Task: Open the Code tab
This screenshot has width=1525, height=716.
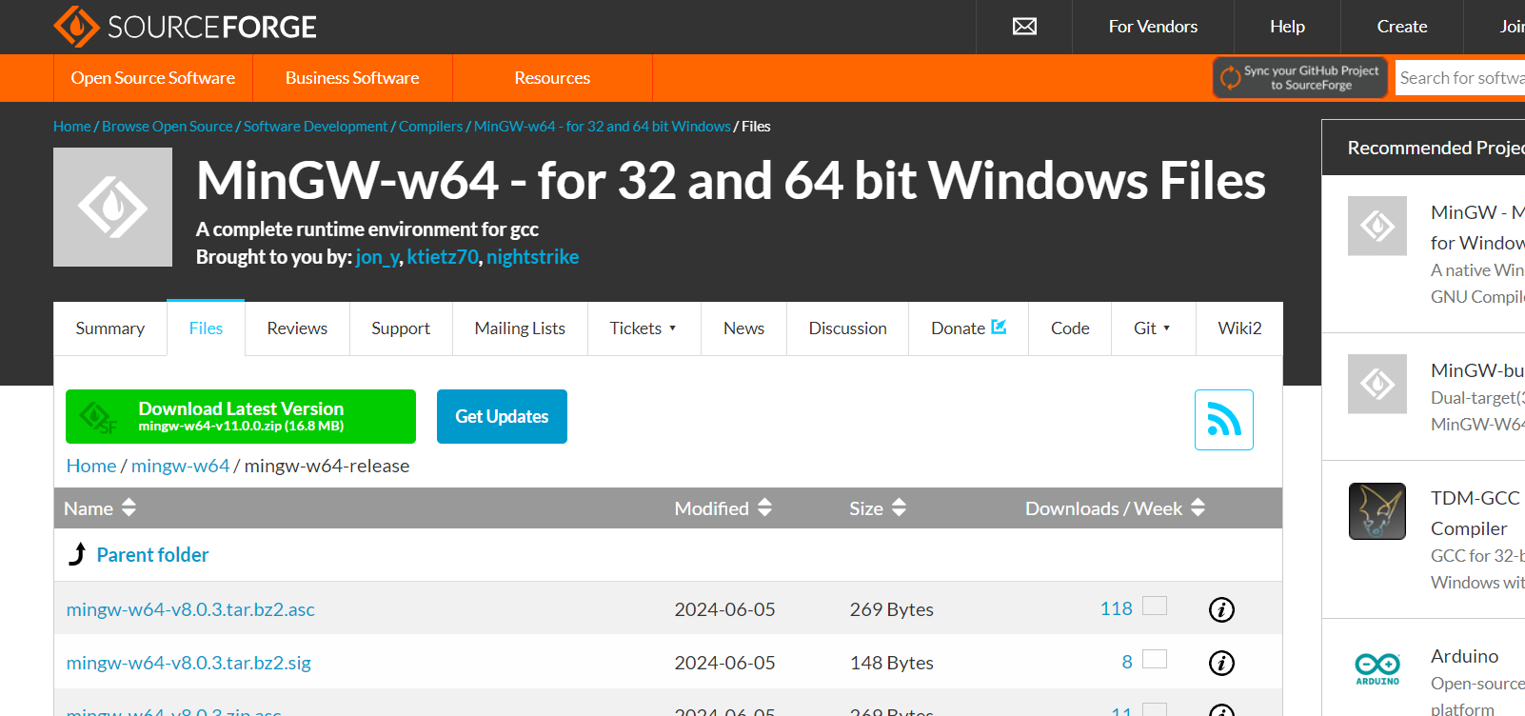Action: click(x=1070, y=328)
